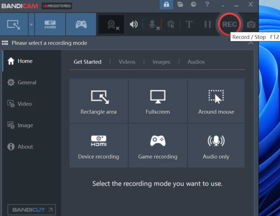Screen dimensions: 280x216
Task: Choose the Game recording tile
Action: [157, 146]
